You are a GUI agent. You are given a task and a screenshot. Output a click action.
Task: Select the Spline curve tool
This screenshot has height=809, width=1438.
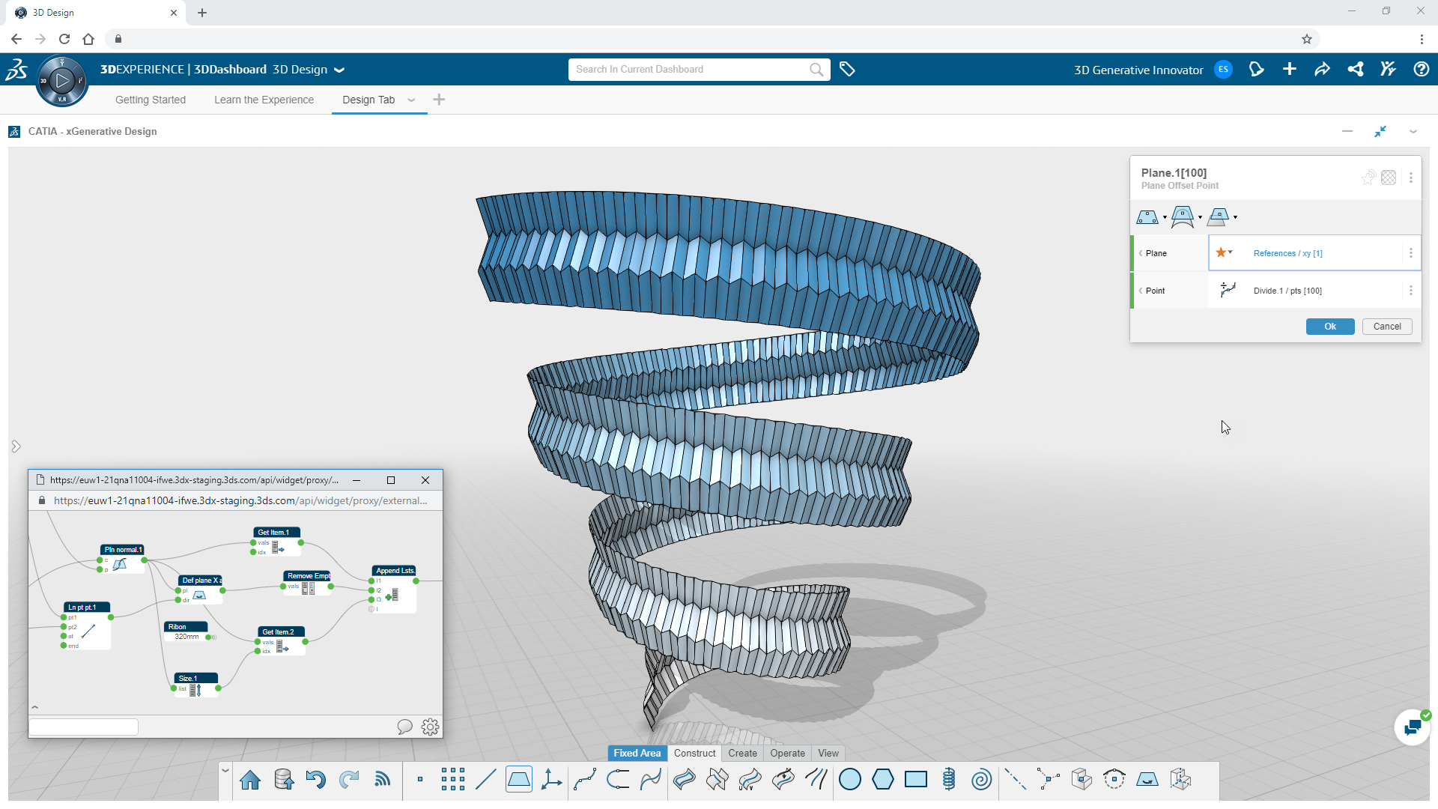point(585,780)
